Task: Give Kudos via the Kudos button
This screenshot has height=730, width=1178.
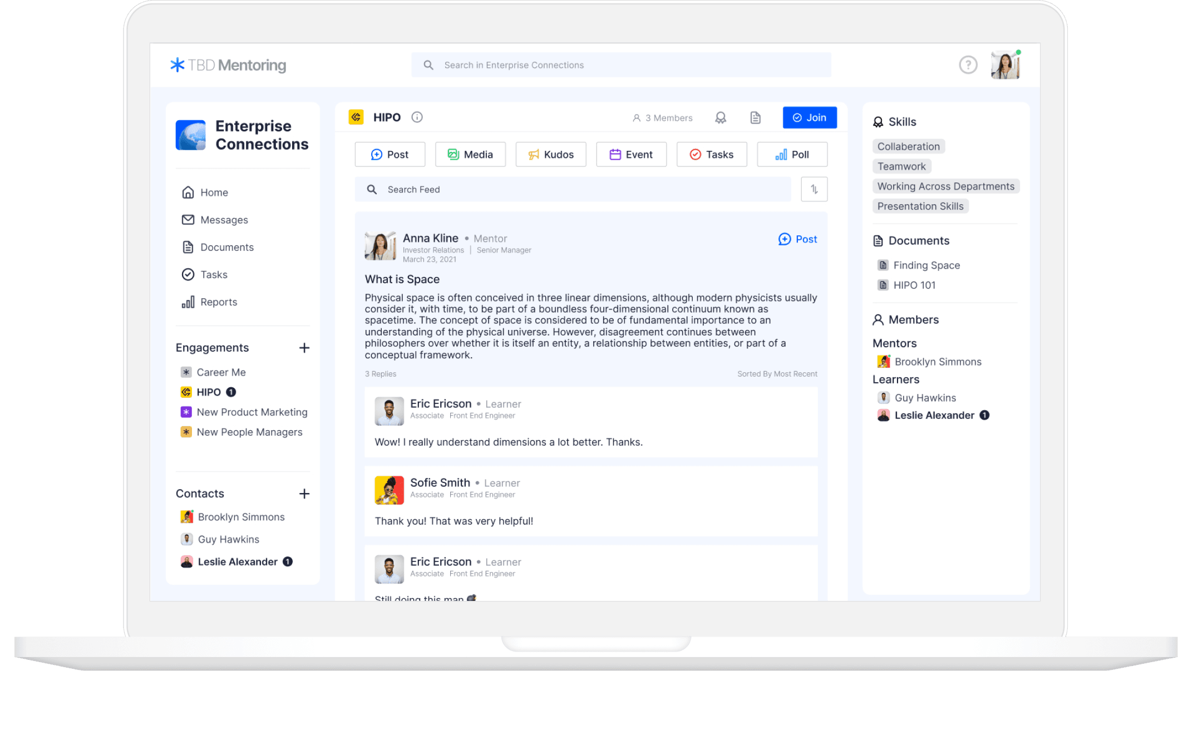Action: click(551, 154)
